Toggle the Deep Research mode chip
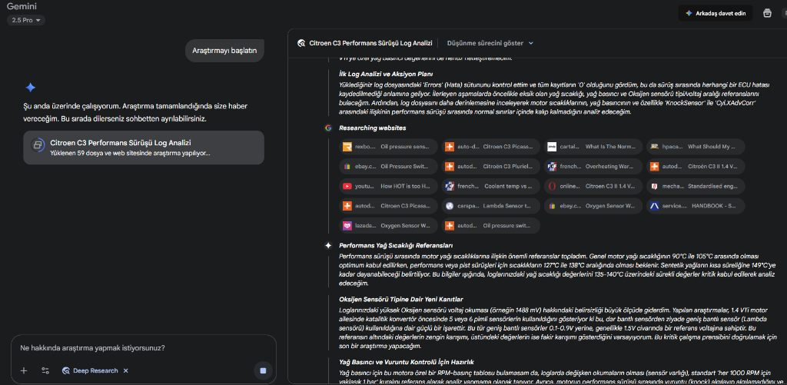Image resolution: width=787 pixels, height=385 pixels. (x=90, y=370)
